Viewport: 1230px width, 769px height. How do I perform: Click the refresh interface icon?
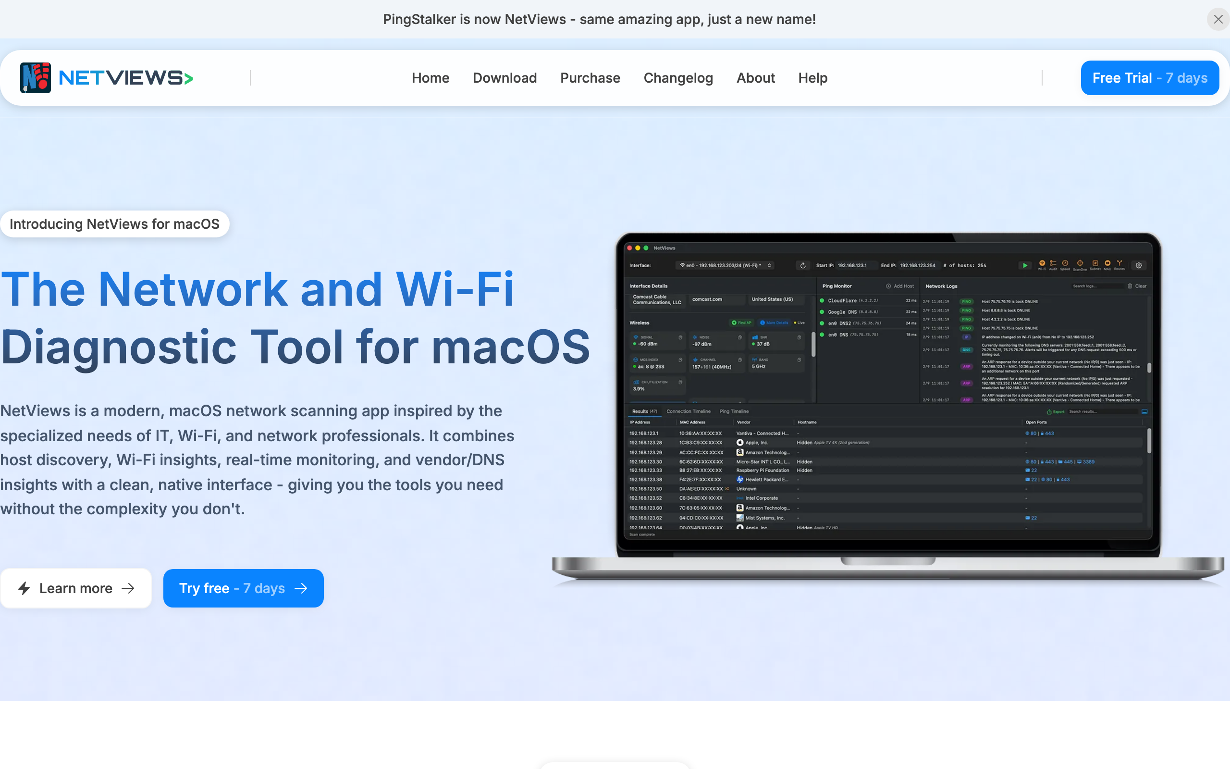tap(803, 265)
